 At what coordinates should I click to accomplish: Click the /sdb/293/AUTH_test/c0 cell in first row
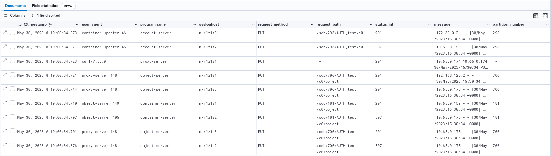pos(340,33)
